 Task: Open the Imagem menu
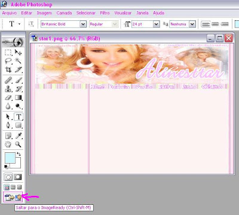point(44,13)
